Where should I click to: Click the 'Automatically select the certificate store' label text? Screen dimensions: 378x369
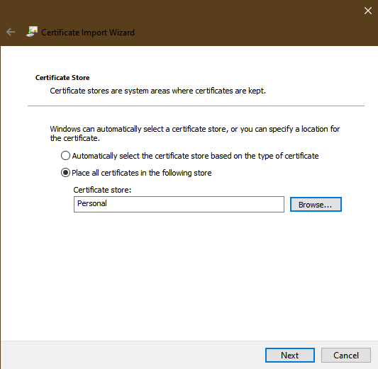point(195,156)
